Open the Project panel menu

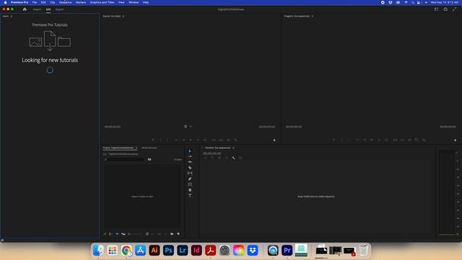[x=136, y=147]
